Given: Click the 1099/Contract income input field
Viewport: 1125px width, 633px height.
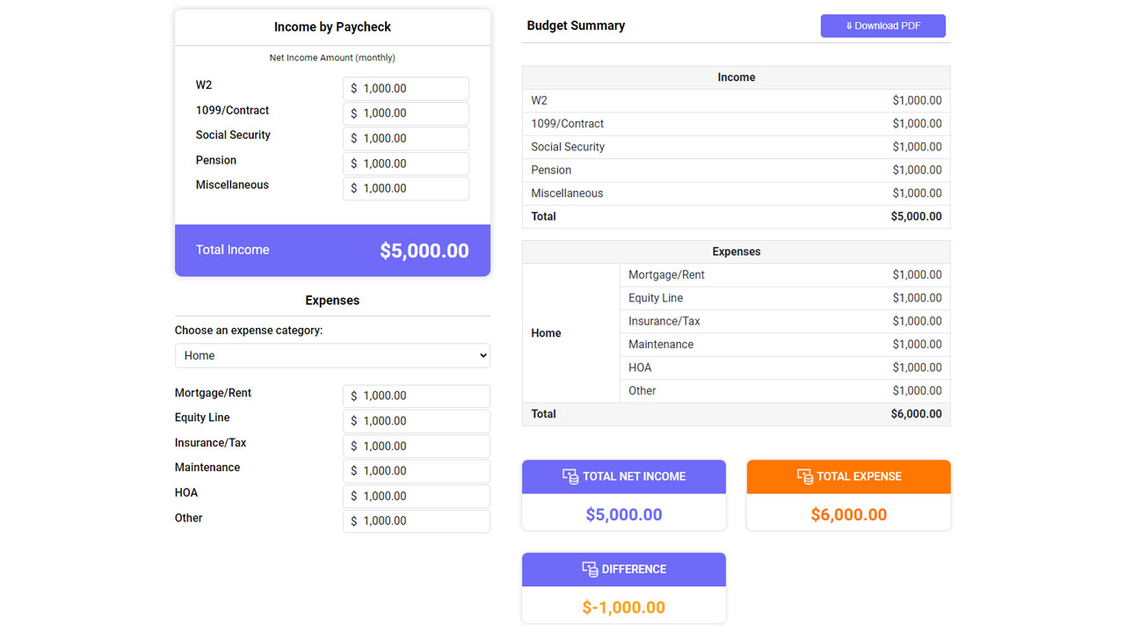Looking at the screenshot, I should point(405,113).
